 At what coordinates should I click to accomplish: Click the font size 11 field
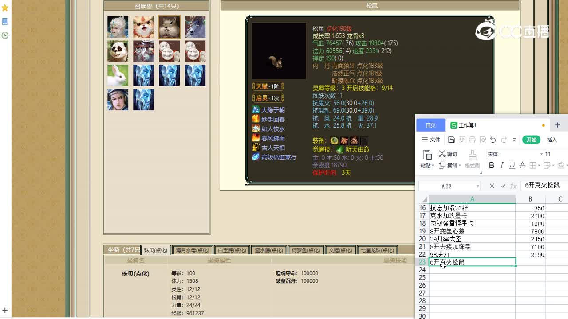tap(556, 154)
